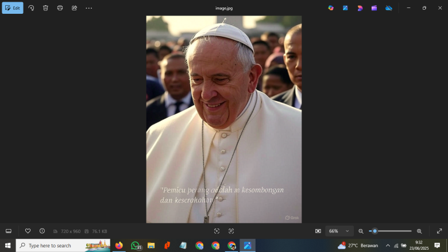
Task: Open network settings from the tray icon
Action: (x=396, y=246)
